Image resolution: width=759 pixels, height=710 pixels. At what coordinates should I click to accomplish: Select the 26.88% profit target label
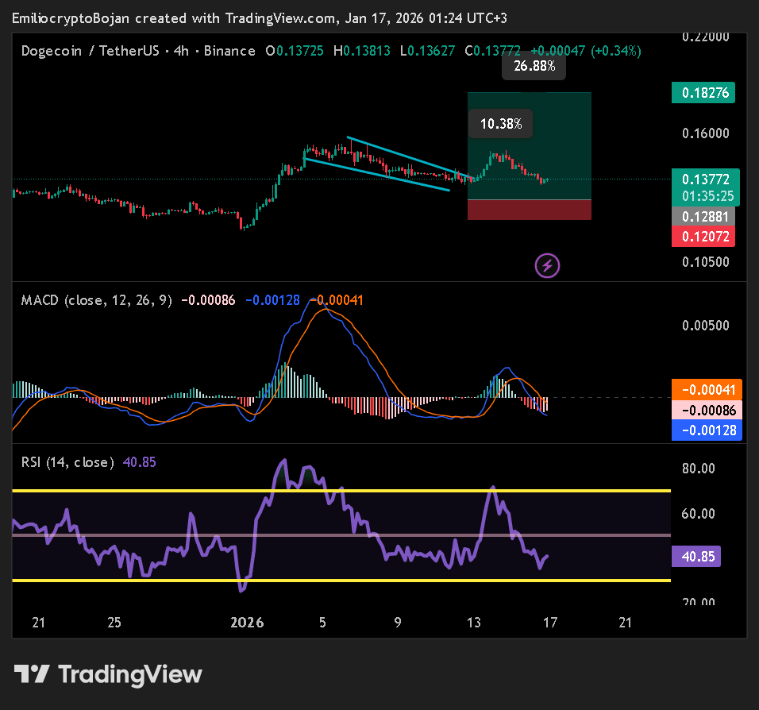click(534, 66)
